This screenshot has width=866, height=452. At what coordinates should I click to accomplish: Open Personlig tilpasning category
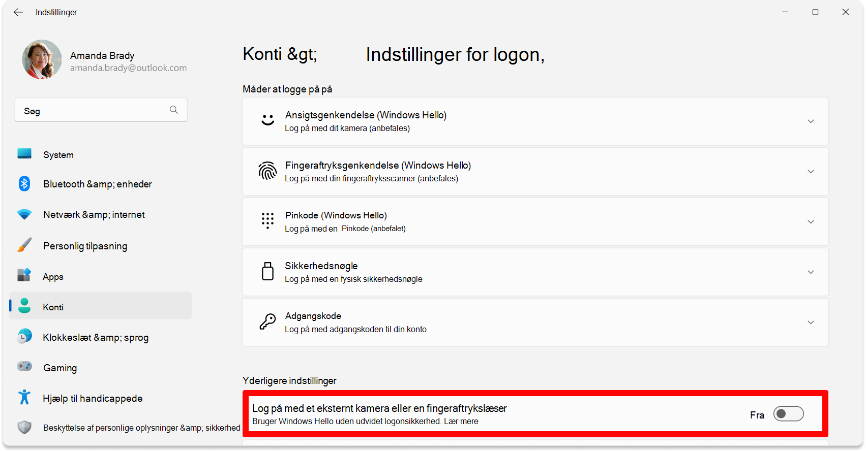[85, 246]
